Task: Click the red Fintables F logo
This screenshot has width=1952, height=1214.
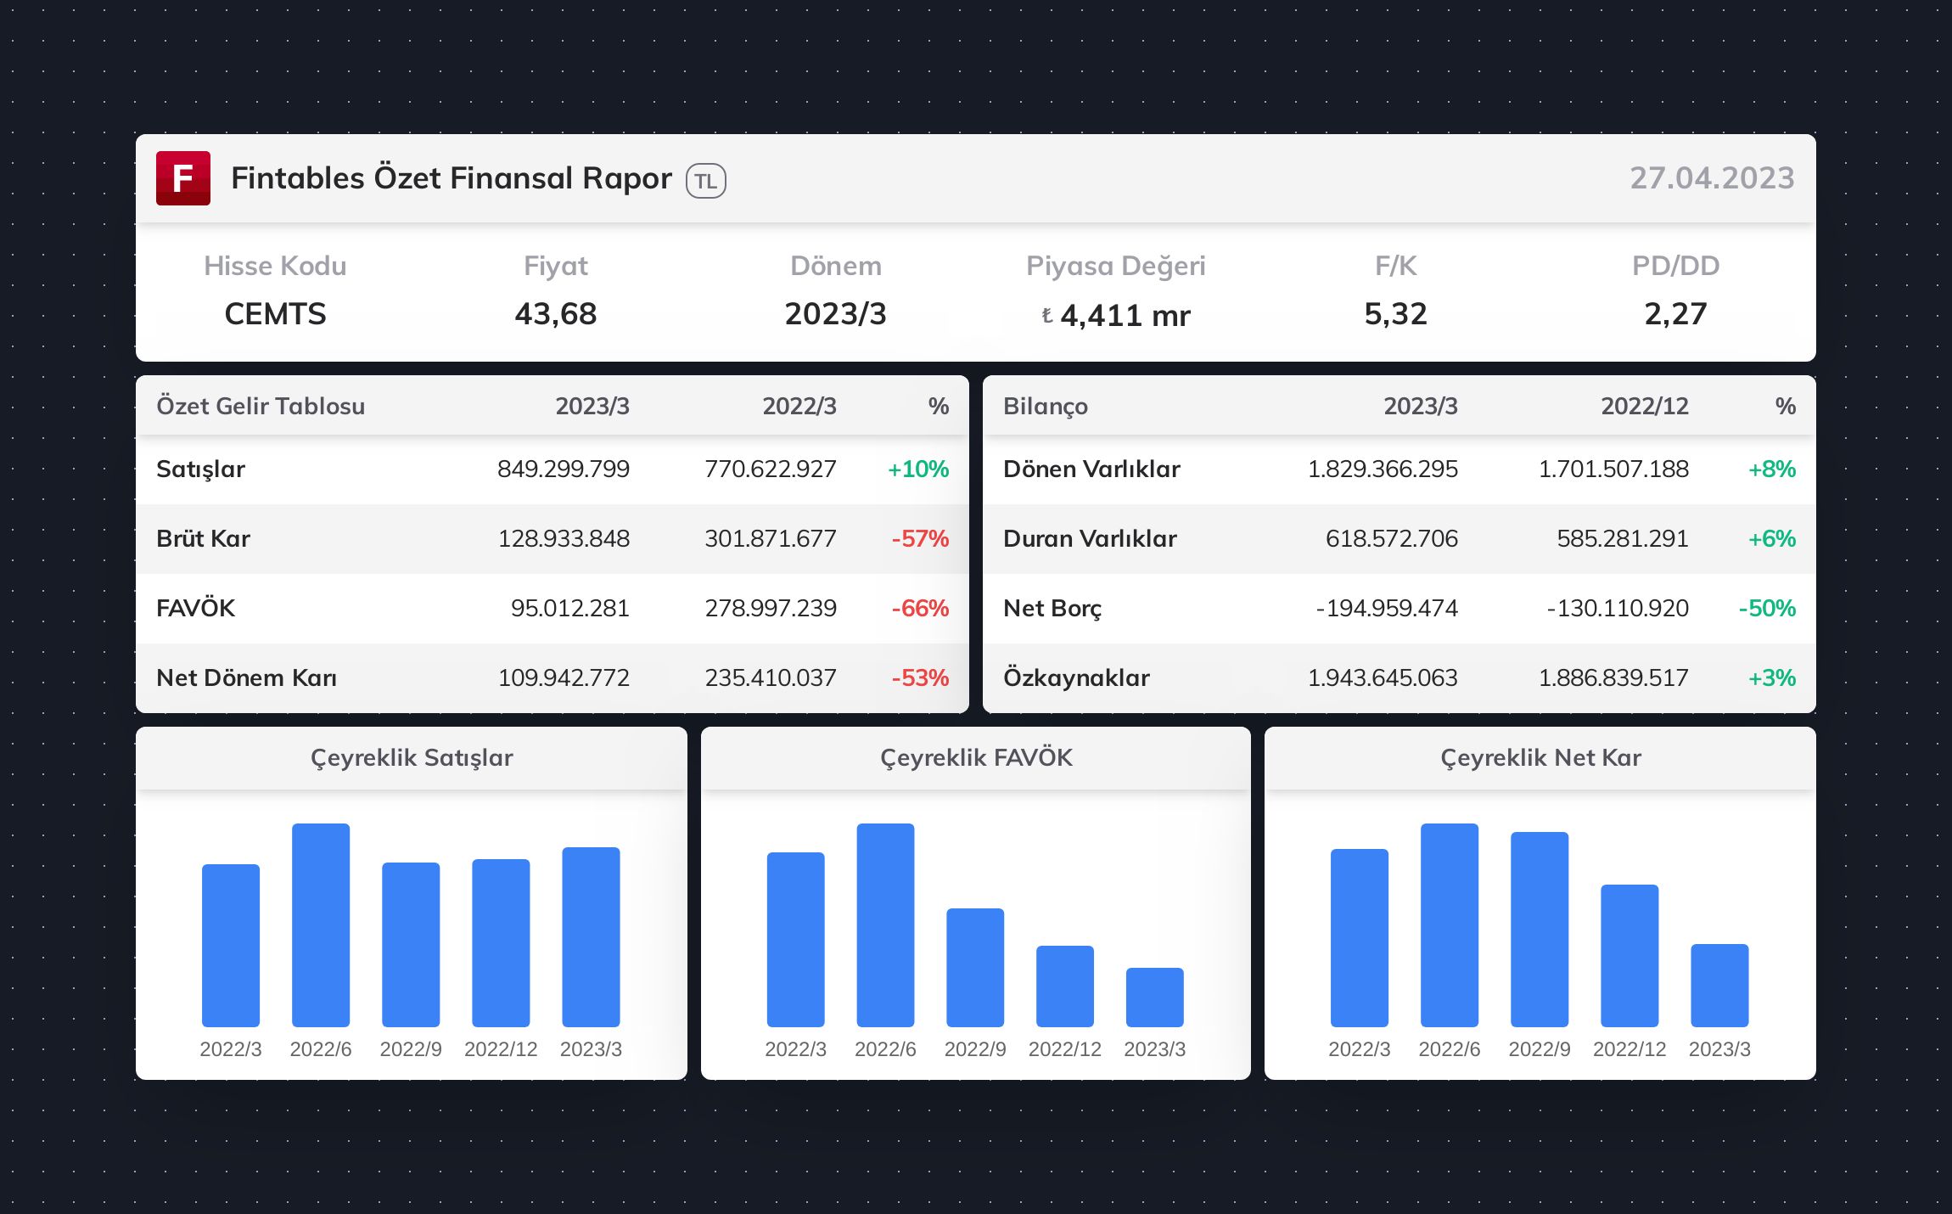Action: (x=182, y=178)
